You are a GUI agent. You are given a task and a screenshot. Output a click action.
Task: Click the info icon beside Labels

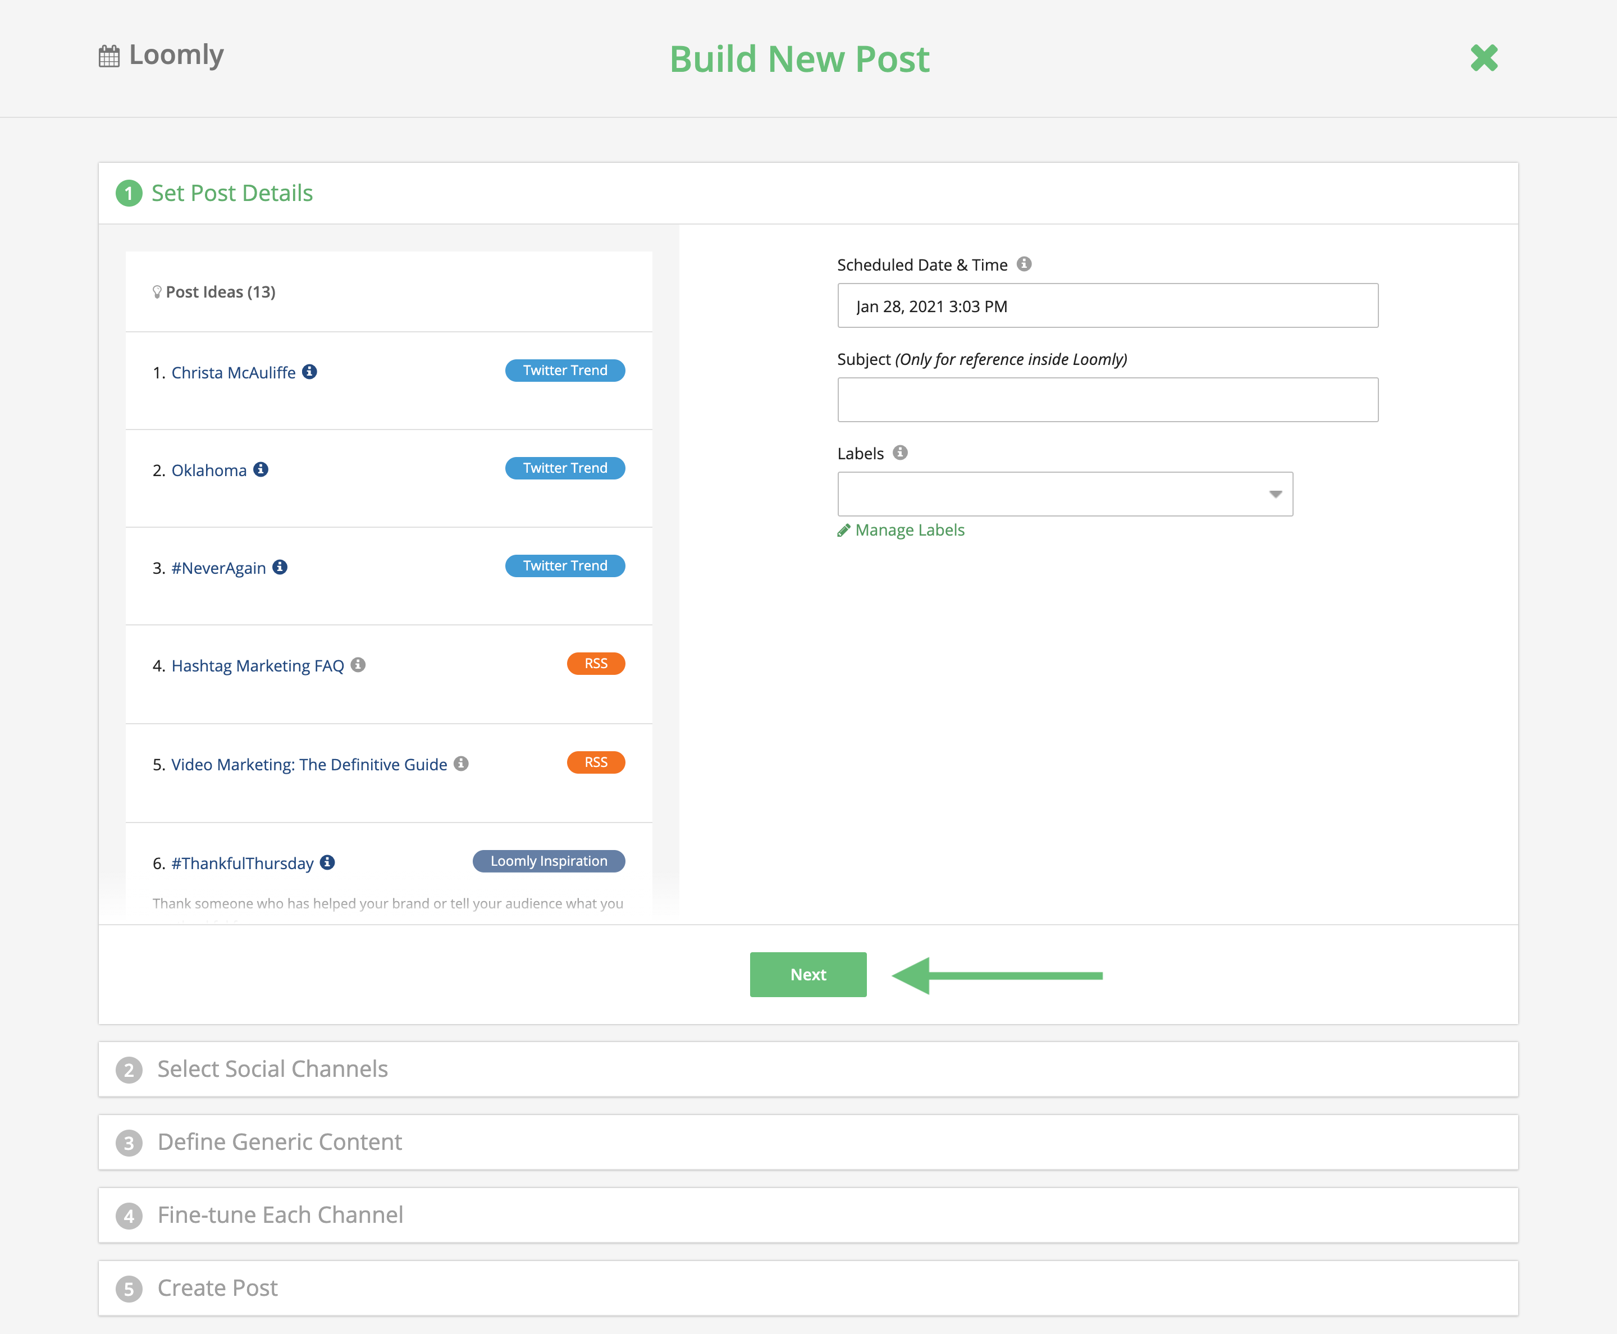click(900, 453)
